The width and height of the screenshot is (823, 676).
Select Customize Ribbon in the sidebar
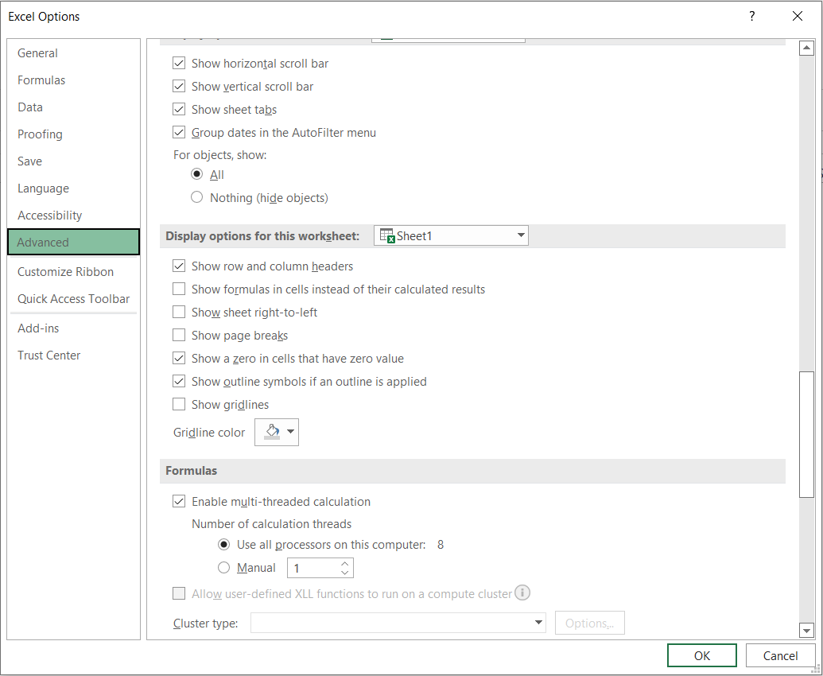(x=65, y=271)
